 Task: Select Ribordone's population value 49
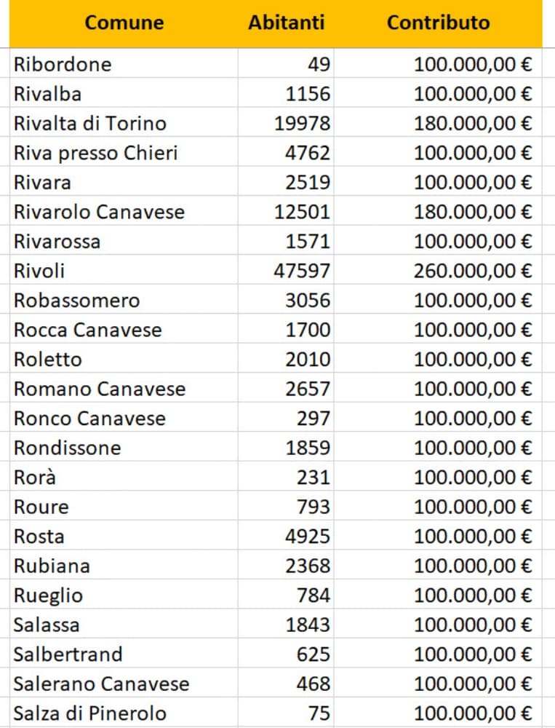coord(319,64)
